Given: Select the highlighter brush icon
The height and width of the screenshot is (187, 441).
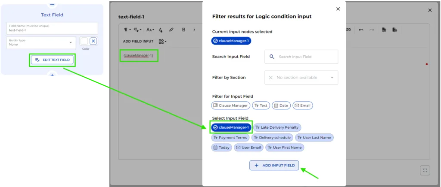Looking at the screenshot, I should pos(171,30).
